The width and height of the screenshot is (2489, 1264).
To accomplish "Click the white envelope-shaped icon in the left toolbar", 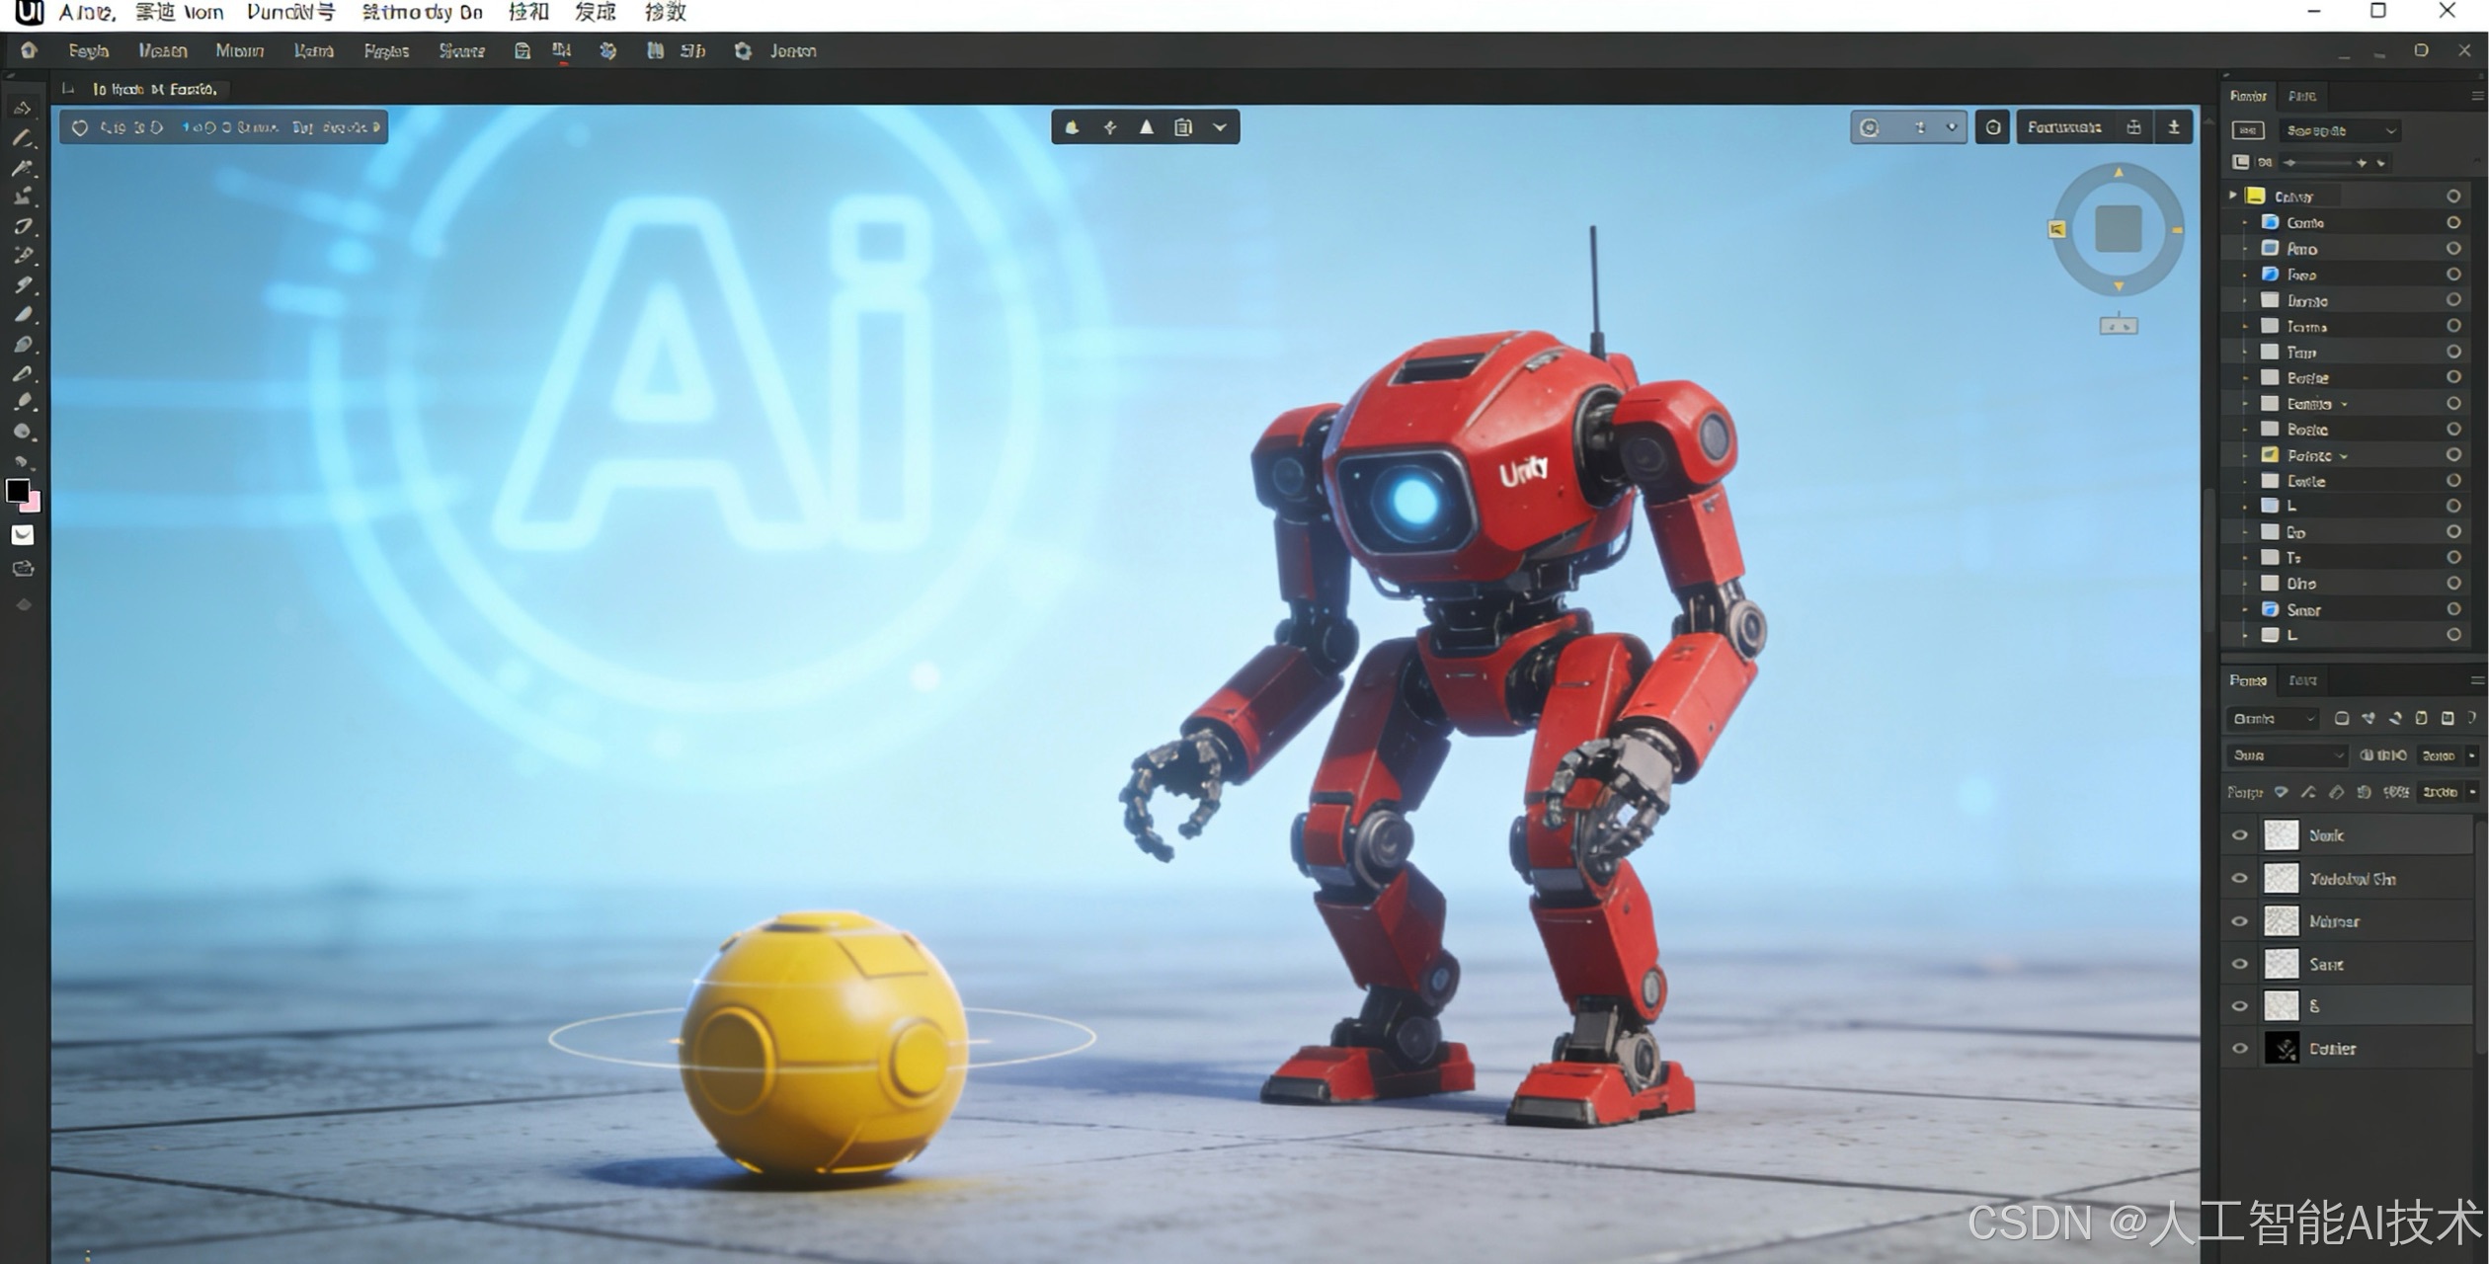I will [x=23, y=535].
